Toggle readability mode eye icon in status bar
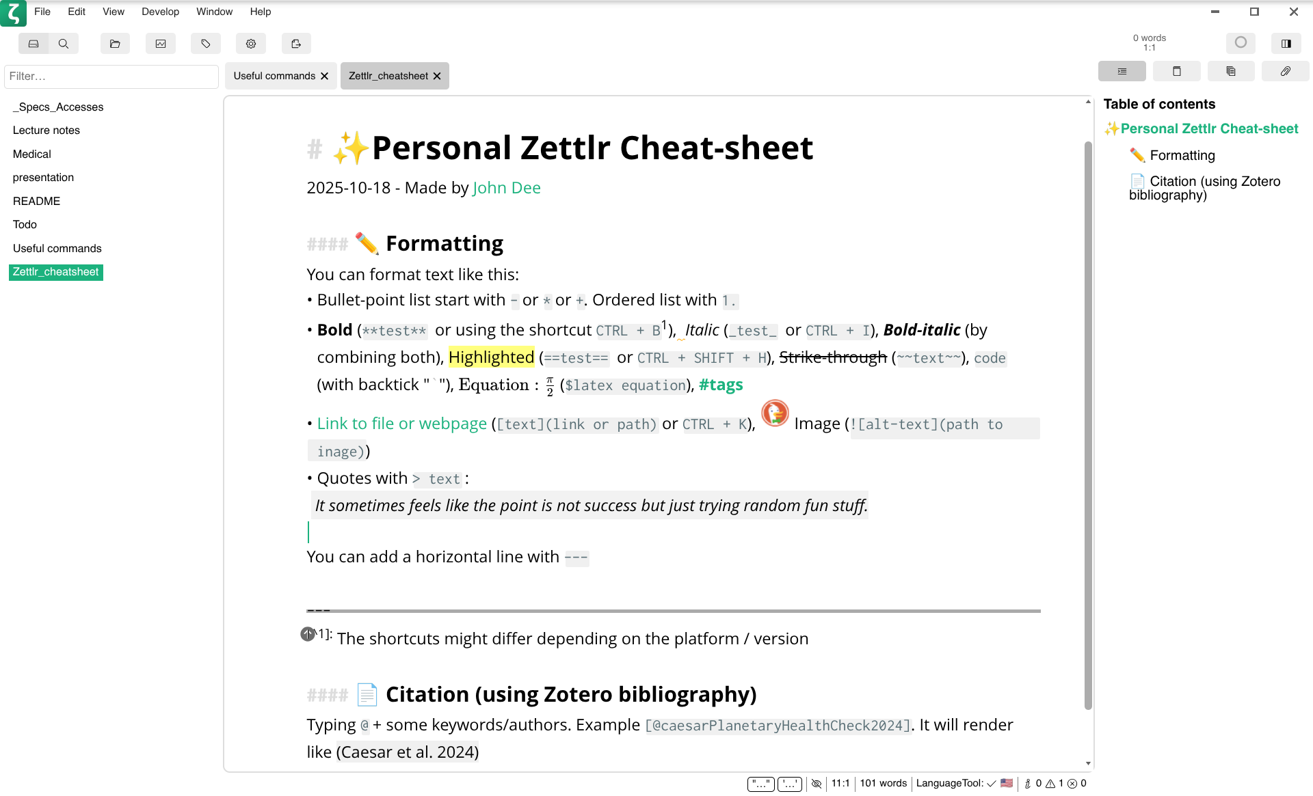Image resolution: width=1313 pixels, height=796 pixels. tap(817, 784)
